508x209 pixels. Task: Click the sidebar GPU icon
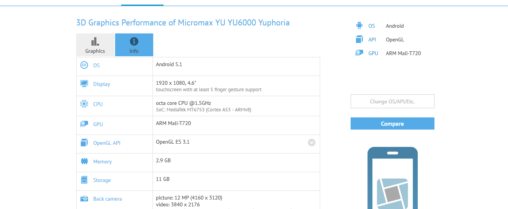click(x=359, y=53)
